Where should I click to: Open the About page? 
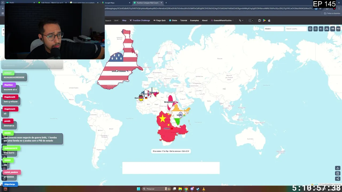point(205,21)
